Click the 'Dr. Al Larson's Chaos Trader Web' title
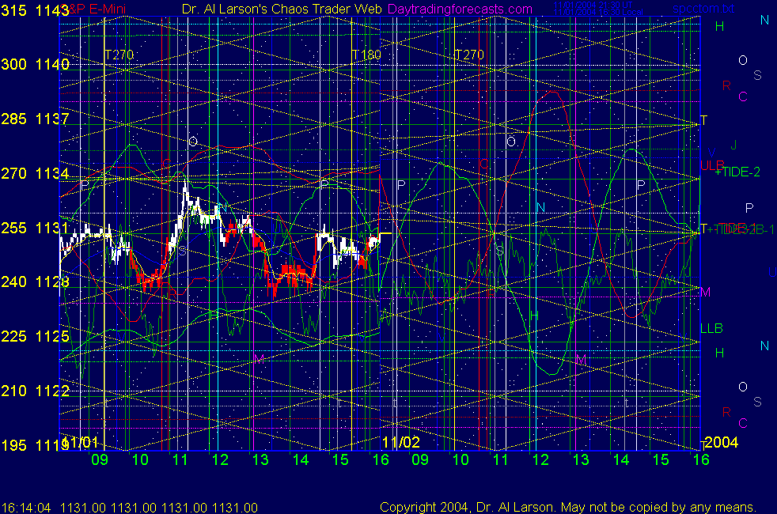The width and height of the screenshot is (777, 514). pyautogui.click(x=282, y=9)
